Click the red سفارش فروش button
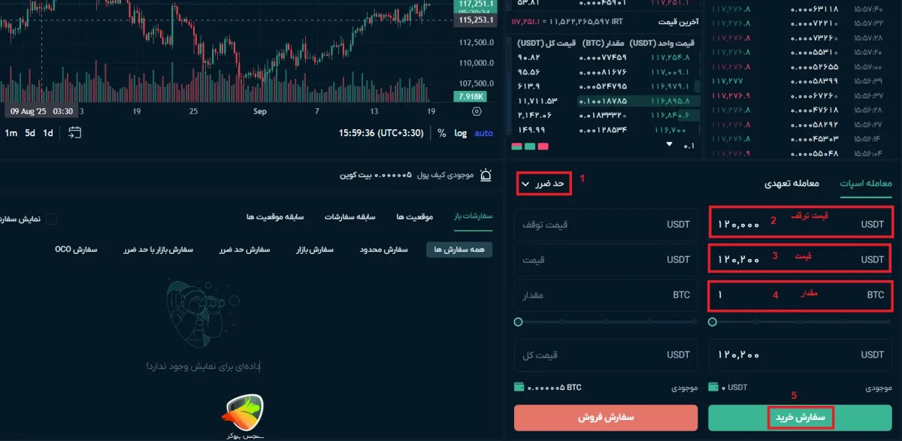 coord(606,417)
